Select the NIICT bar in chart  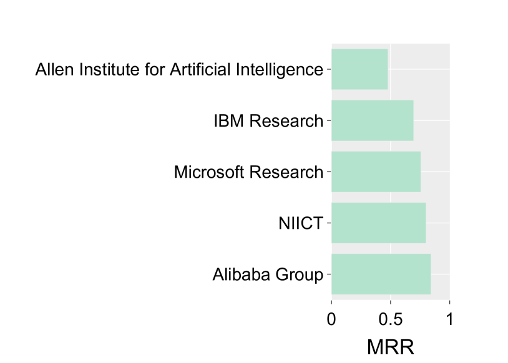378,223
